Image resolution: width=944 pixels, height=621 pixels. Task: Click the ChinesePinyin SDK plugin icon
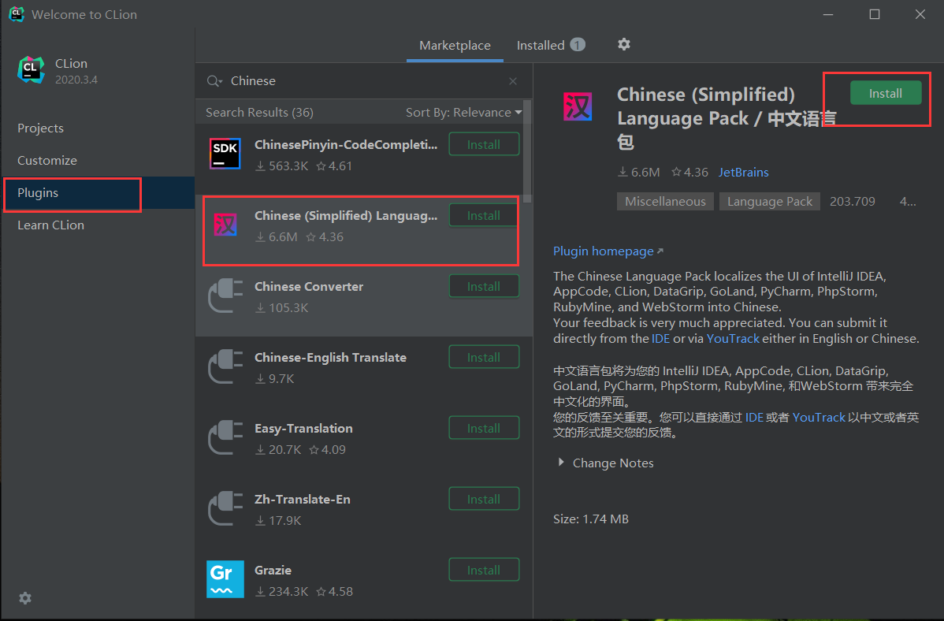pos(225,154)
